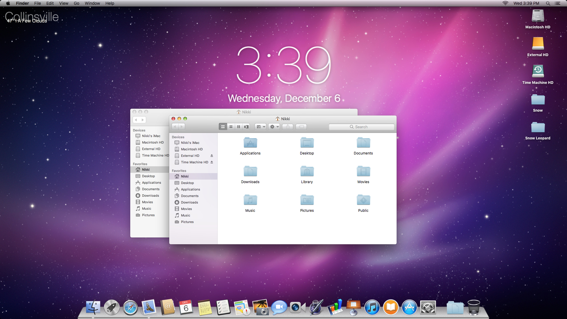Select the Snow folder on desktop
This screenshot has height=319, width=567.
coord(538,102)
